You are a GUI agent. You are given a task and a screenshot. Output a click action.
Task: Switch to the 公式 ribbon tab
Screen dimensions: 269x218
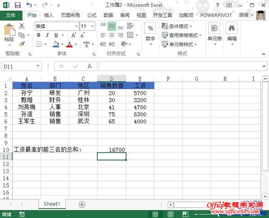pos(92,15)
